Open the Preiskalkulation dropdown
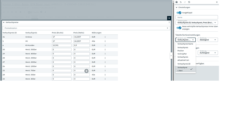Viewport: 252px width, 135px height. coord(87,28)
